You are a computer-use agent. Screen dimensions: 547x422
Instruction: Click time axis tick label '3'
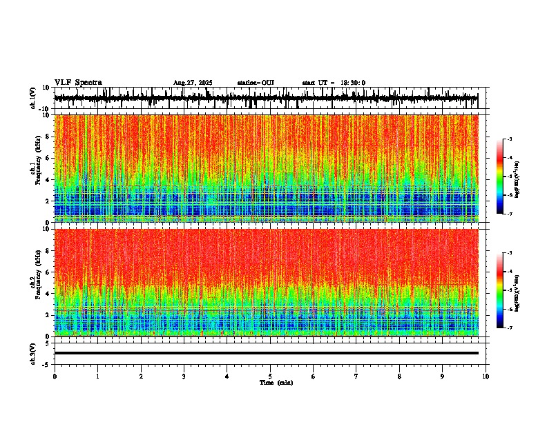pyautogui.click(x=184, y=376)
